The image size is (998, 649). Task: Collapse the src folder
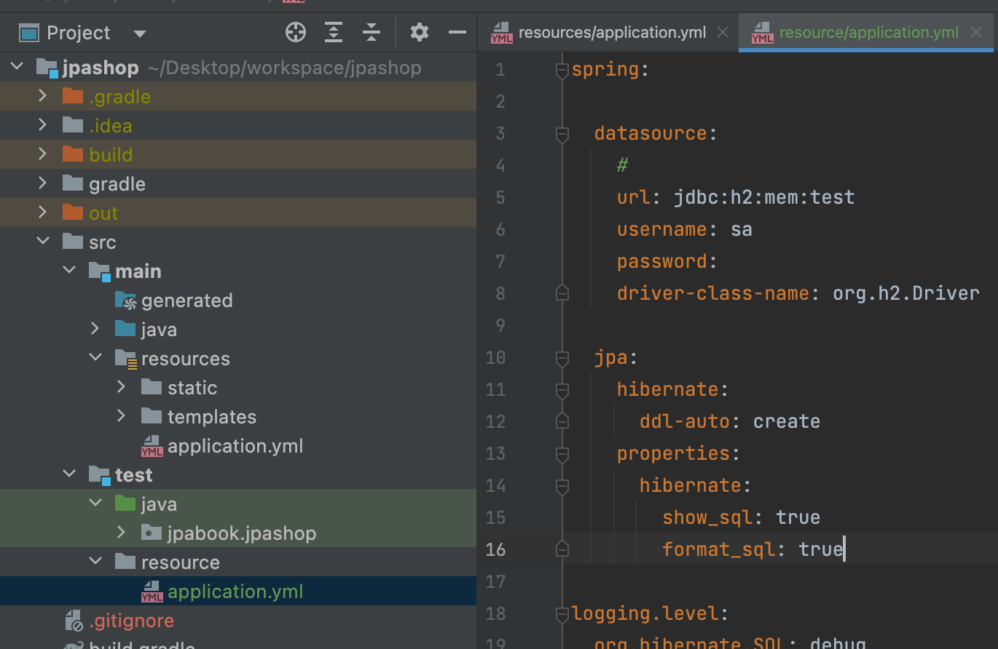point(42,242)
